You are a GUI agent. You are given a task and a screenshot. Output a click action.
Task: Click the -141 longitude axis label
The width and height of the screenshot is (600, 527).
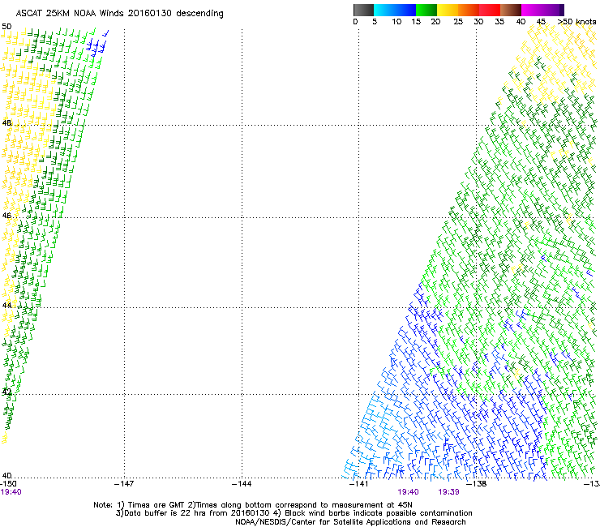tap(358, 484)
